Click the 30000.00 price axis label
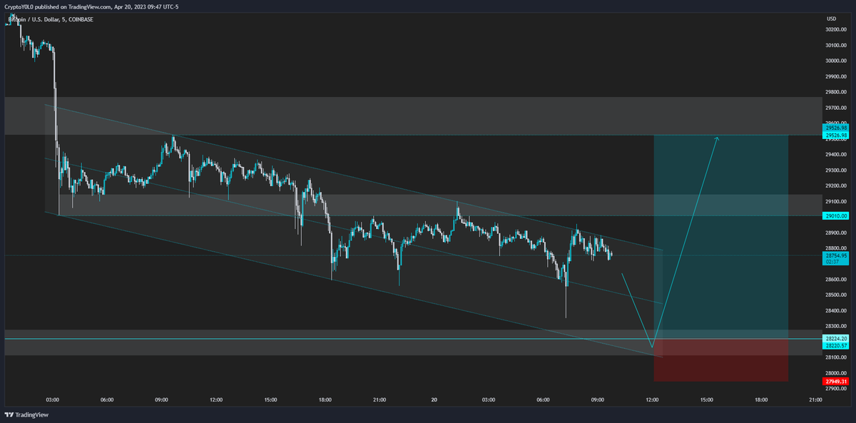This screenshot has height=423, width=856. click(836, 61)
